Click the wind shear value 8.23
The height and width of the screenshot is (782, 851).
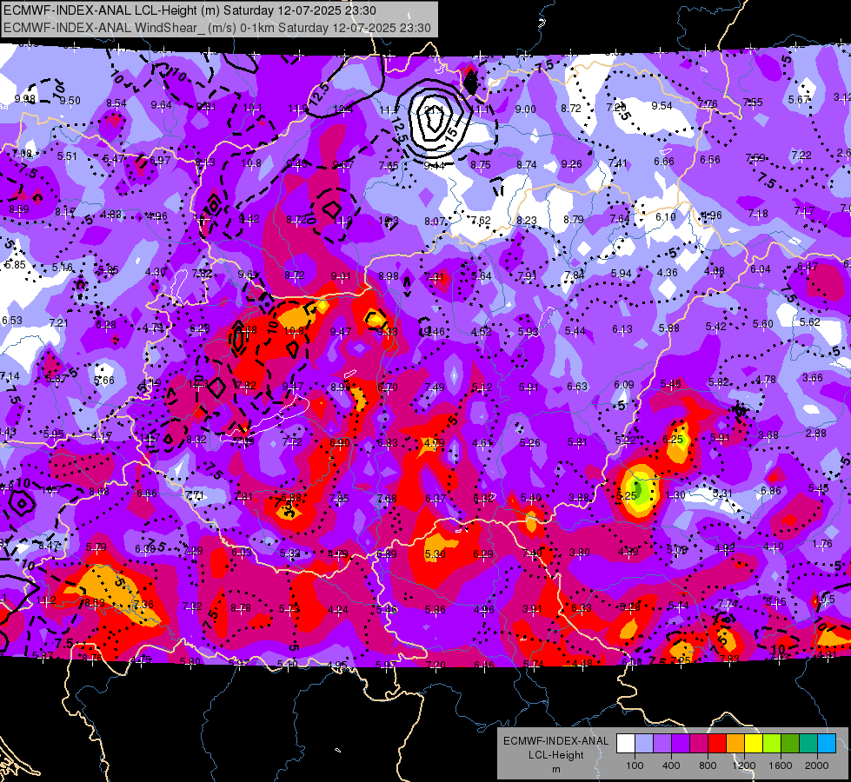527,220
